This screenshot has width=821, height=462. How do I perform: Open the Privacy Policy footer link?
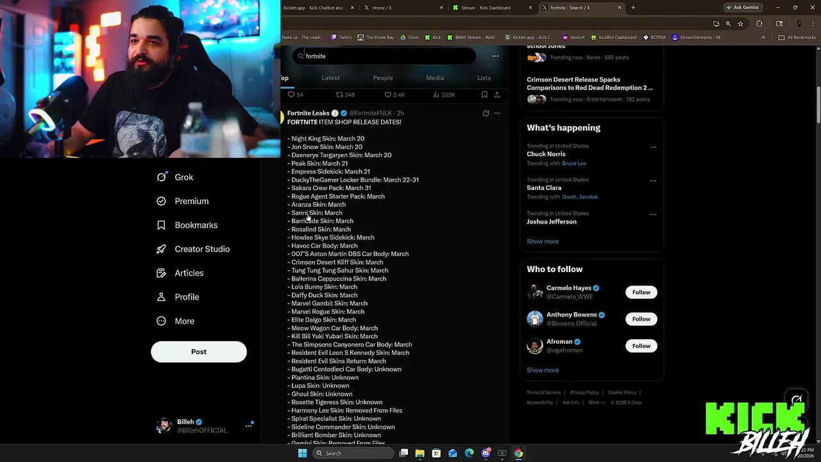(584, 393)
